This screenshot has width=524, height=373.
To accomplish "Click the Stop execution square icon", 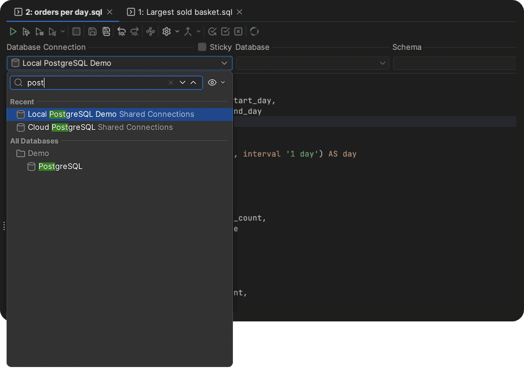I will tap(76, 31).
